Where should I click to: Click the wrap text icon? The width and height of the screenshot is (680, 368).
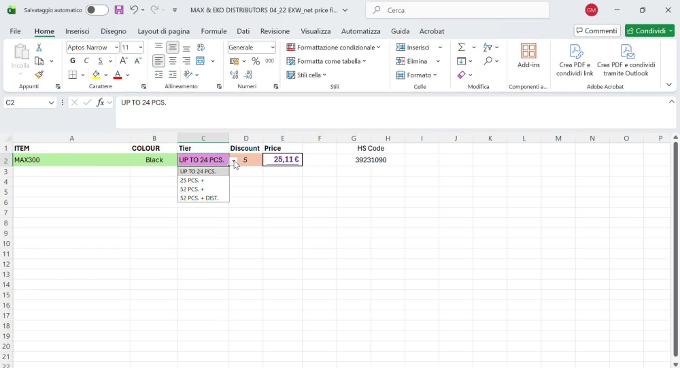point(201,48)
